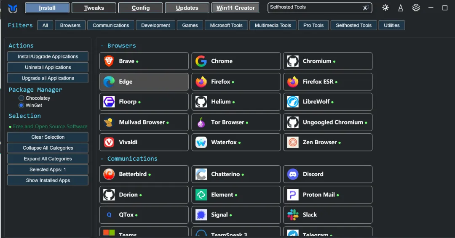The height and width of the screenshot is (238, 455).
Task: Click the Tor Browser onion icon
Action: click(201, 122)
